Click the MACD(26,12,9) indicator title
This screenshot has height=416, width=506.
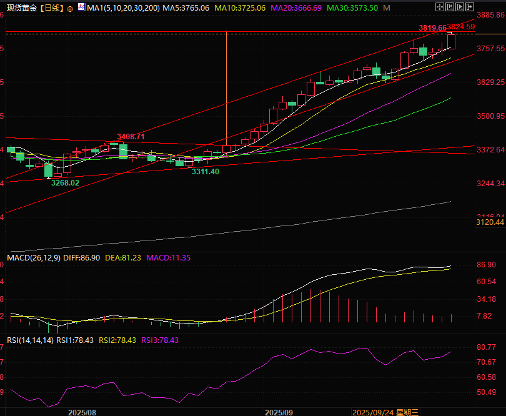[34, 258]
